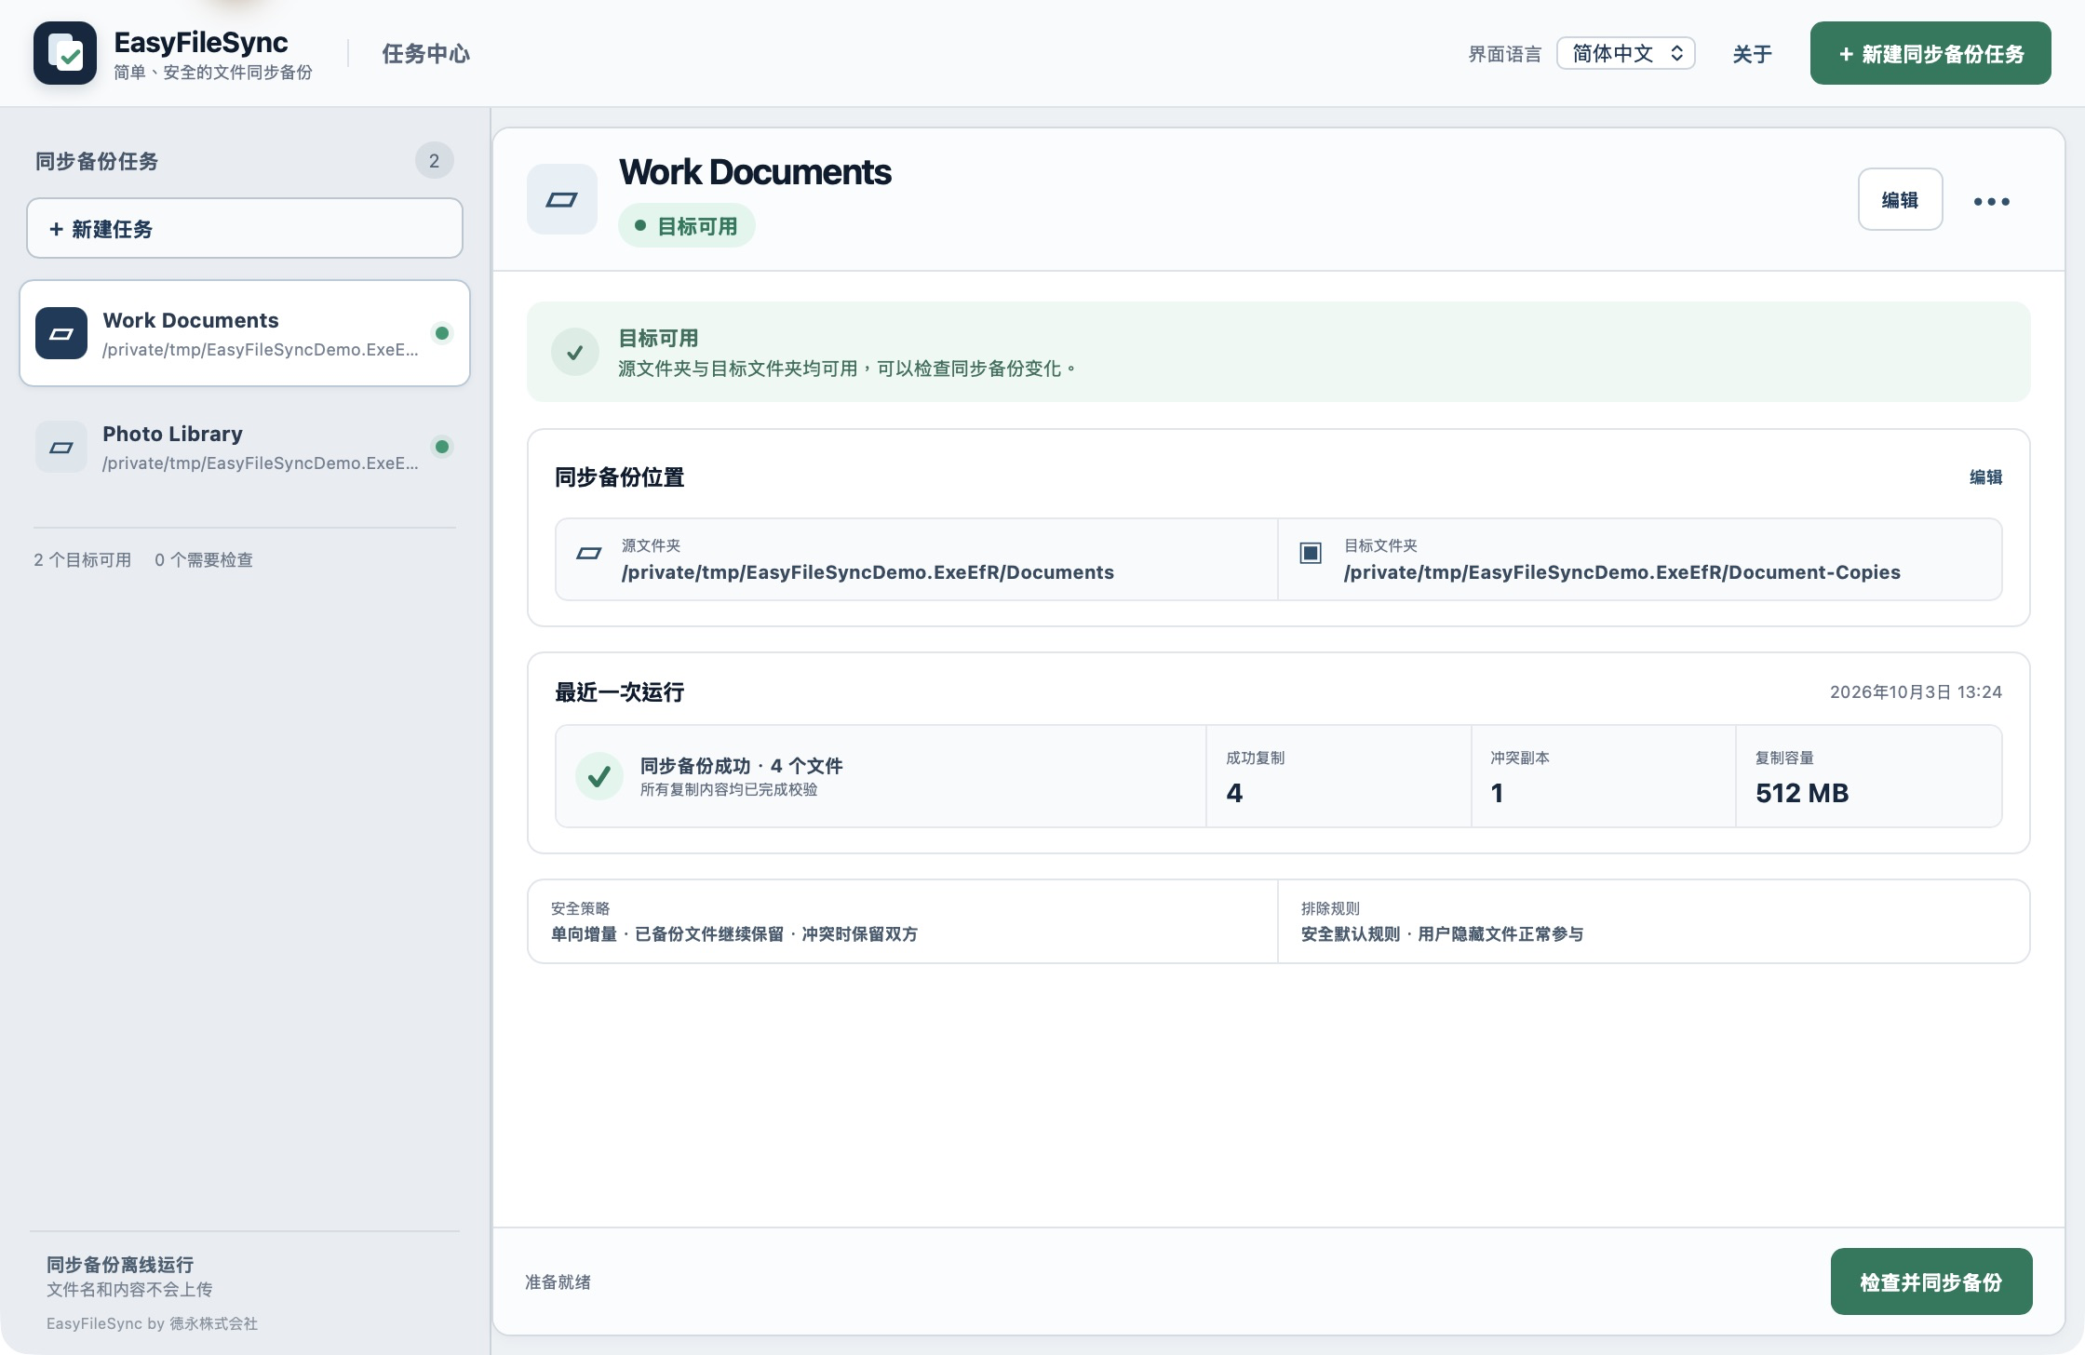Open the 任务中心 tab
Image resolution: width=2085 pixels, height=1355 pixels.
[425, 54]
